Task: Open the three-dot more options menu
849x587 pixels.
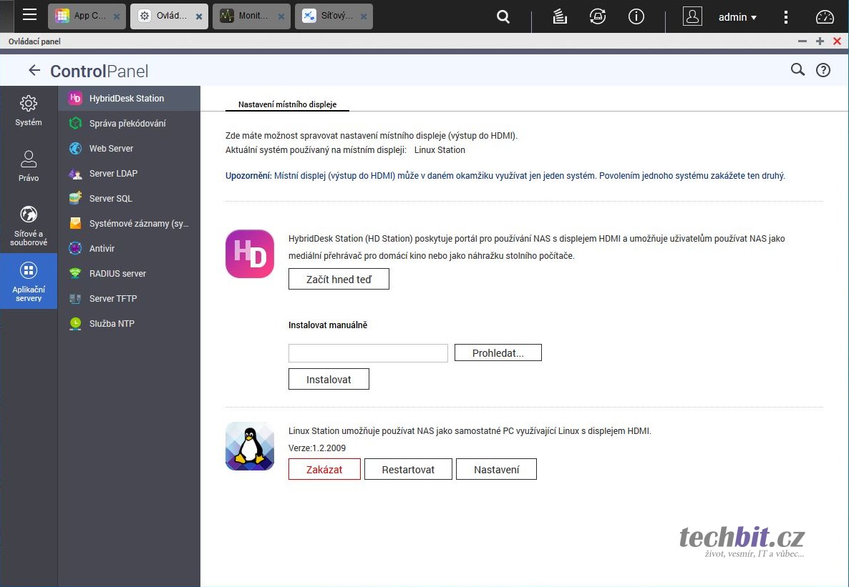Action: (x=786, y=17)
